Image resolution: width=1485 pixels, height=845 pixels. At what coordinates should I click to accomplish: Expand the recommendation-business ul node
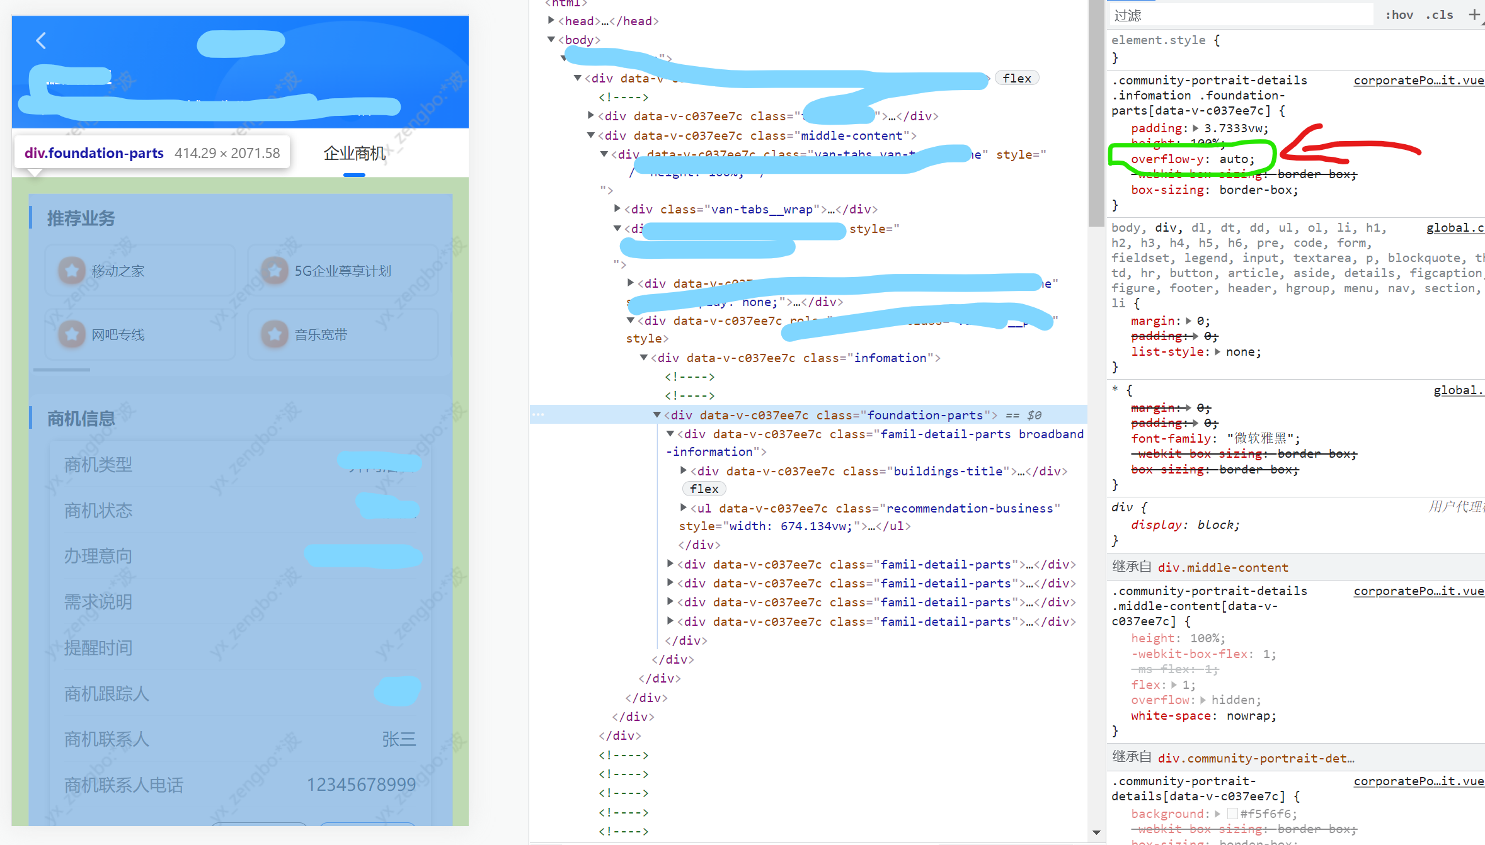pyautogui.click(x=684, y=508)
